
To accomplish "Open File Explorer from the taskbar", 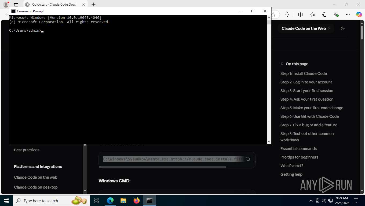I will click(123, 201).
